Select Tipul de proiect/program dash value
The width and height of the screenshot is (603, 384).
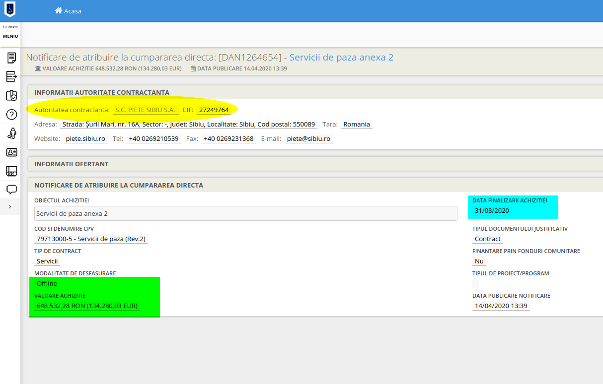(476, 284)
